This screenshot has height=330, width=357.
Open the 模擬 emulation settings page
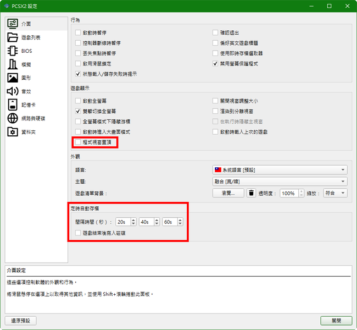click(x=36, y=64)
